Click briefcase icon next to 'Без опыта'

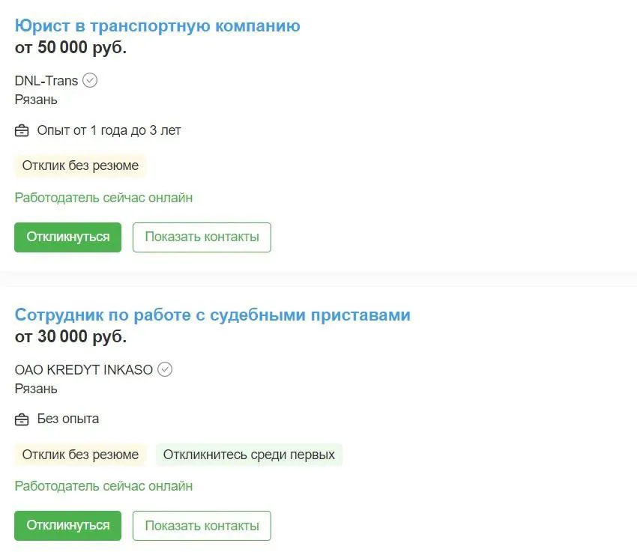22,419
